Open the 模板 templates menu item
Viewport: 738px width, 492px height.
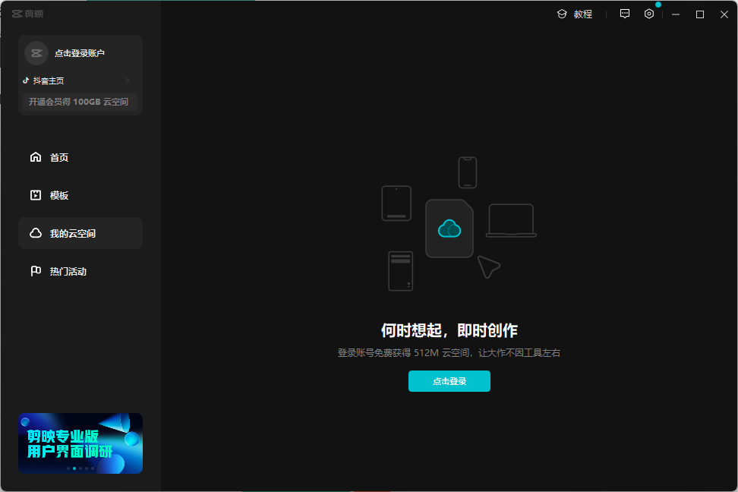80,195
